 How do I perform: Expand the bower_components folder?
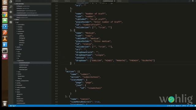click(x=22, y=81)
